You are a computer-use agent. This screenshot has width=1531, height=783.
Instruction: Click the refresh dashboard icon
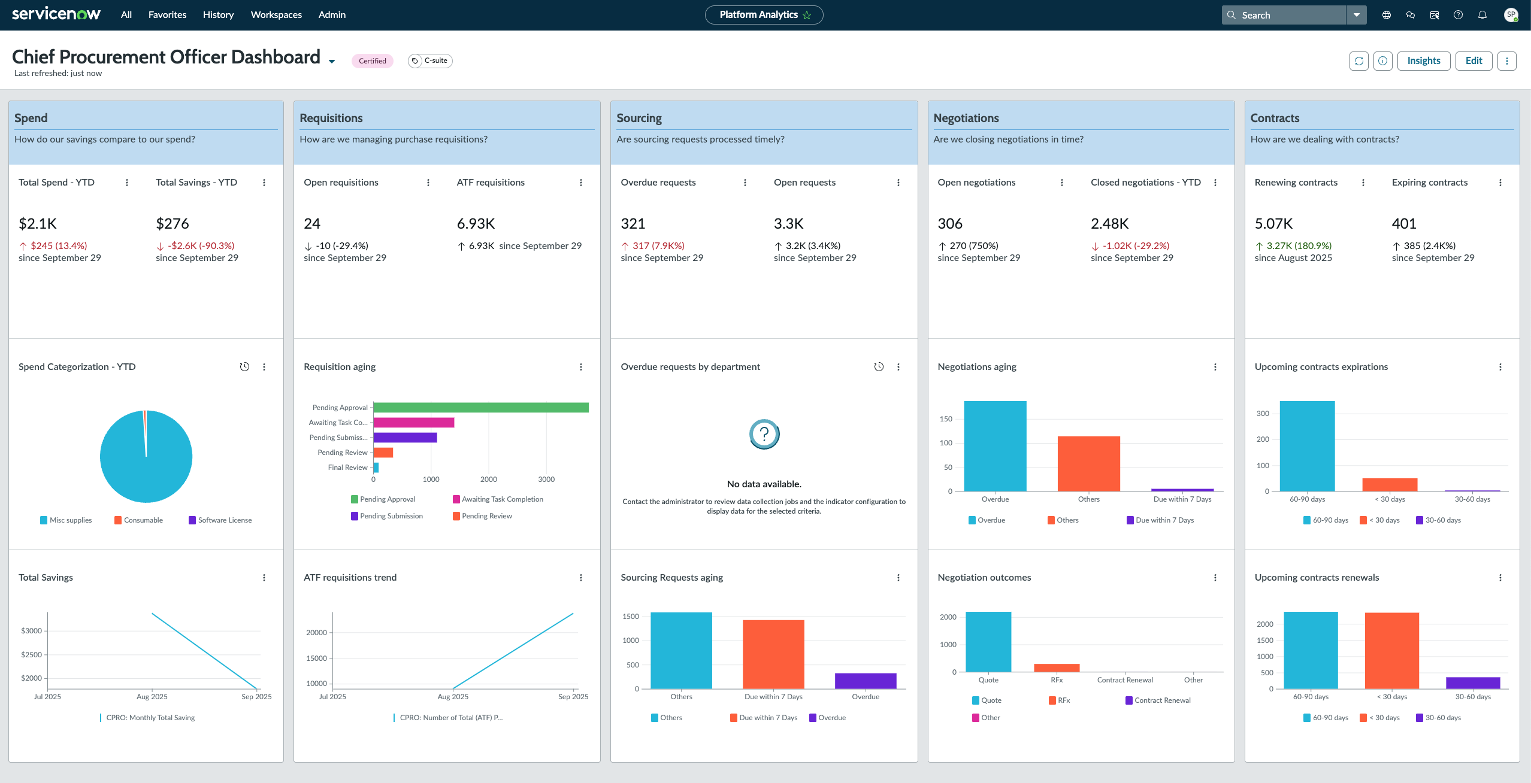pyautogui.click(x=1358, y=61)
